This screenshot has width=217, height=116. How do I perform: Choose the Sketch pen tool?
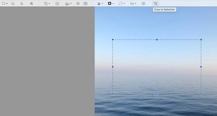[x=22, y=4]
